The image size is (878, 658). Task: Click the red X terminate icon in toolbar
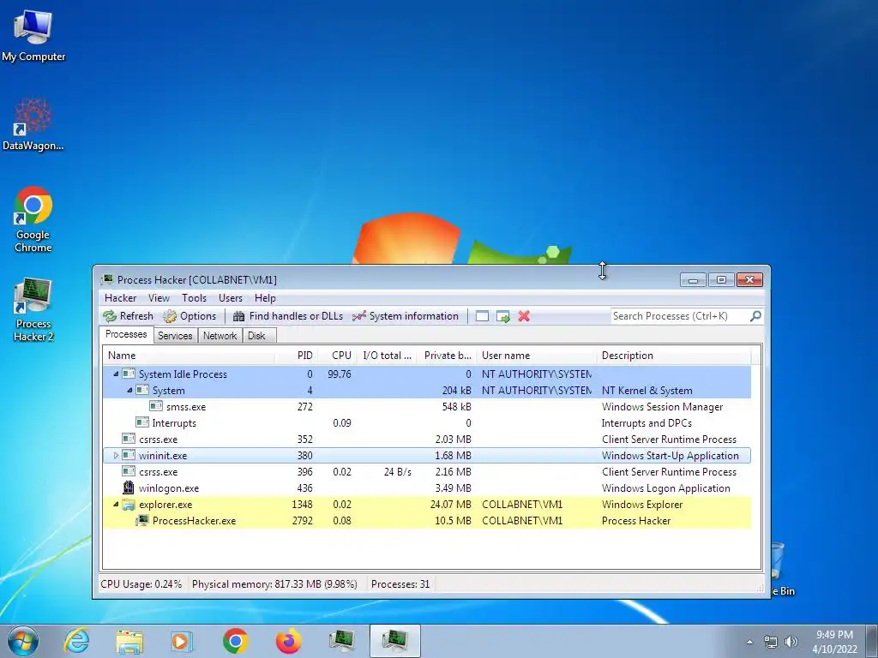524,316
